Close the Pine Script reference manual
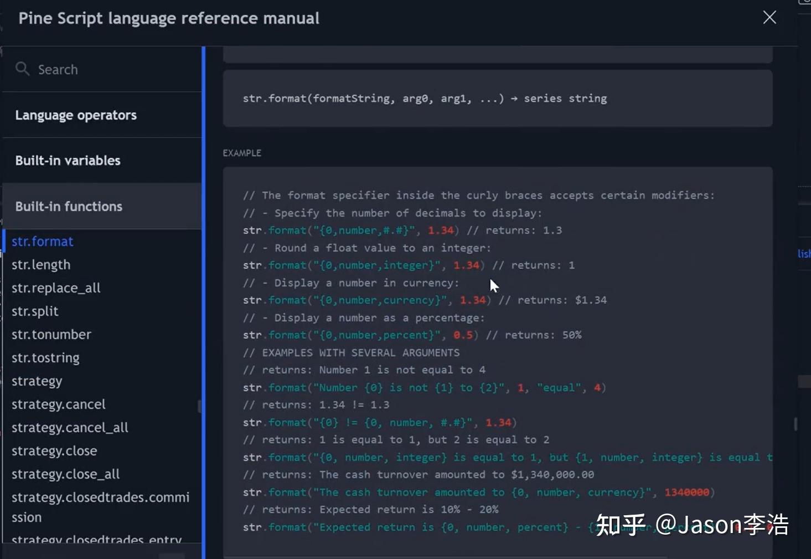 [769, 17]
